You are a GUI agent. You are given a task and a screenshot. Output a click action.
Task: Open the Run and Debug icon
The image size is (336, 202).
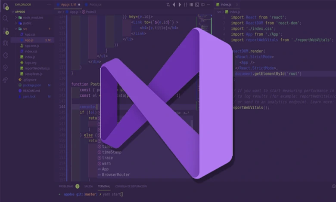tap(6, 43)
